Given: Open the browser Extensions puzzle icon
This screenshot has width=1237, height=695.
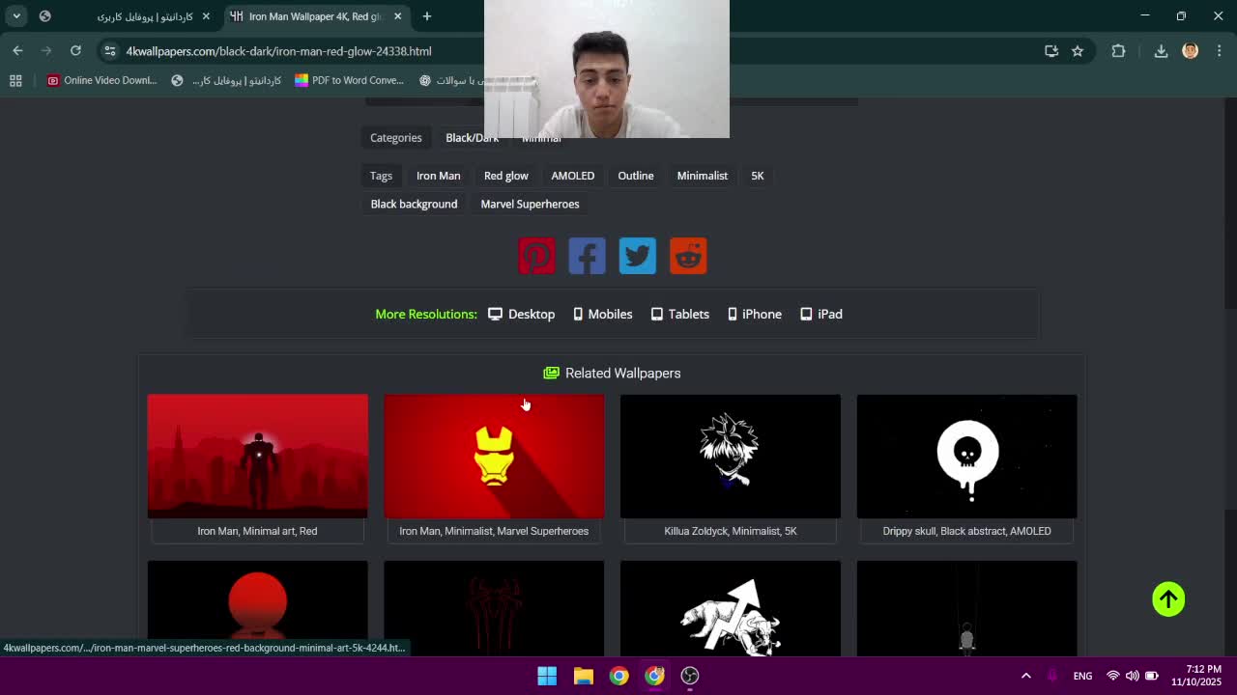Looking at the screenshot, I should coord(1118,51).
